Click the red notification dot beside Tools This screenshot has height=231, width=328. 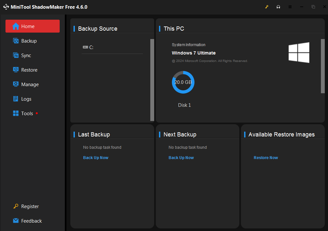click(x=37, y=113)
